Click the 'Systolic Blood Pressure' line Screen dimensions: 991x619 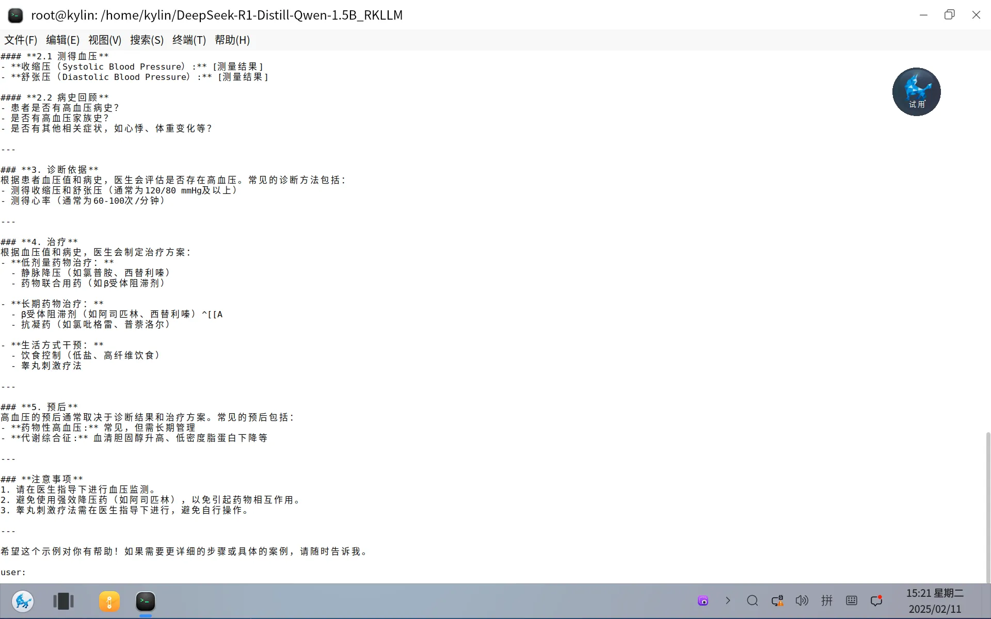click(x=132, y=67)
